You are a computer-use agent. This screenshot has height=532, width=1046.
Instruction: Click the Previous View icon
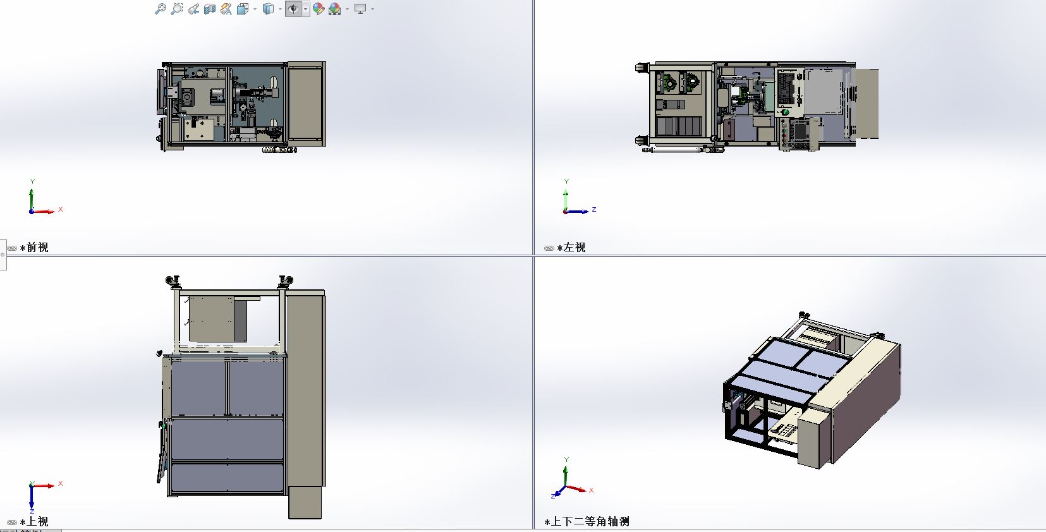click(193, 9)
